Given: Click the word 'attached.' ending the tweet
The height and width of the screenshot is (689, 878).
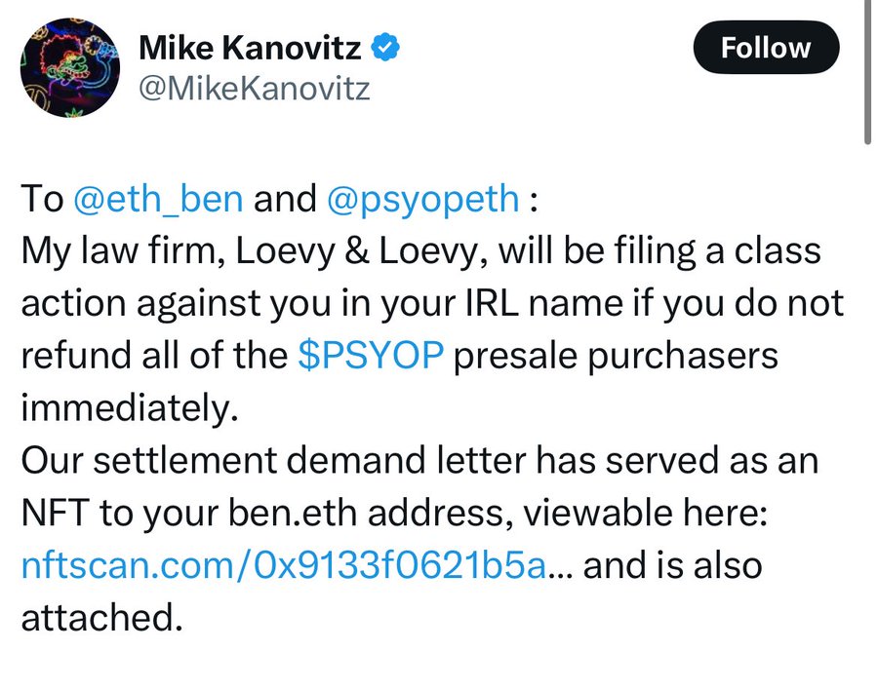Looking at the screenshot, I should tap(102, 618).
